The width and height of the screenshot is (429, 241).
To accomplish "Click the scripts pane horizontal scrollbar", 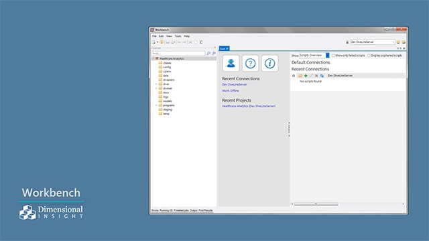I will point(316,204).
